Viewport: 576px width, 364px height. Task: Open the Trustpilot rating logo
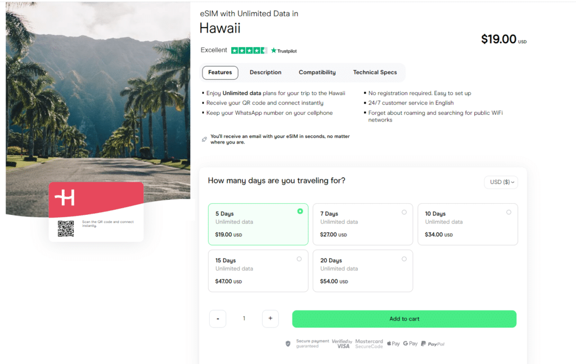[283, 50]
